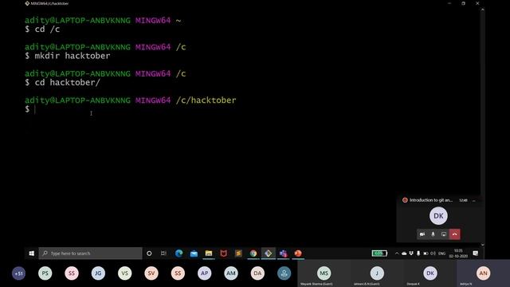Open the Git Bash title bar icon menu

pos(27,3)
